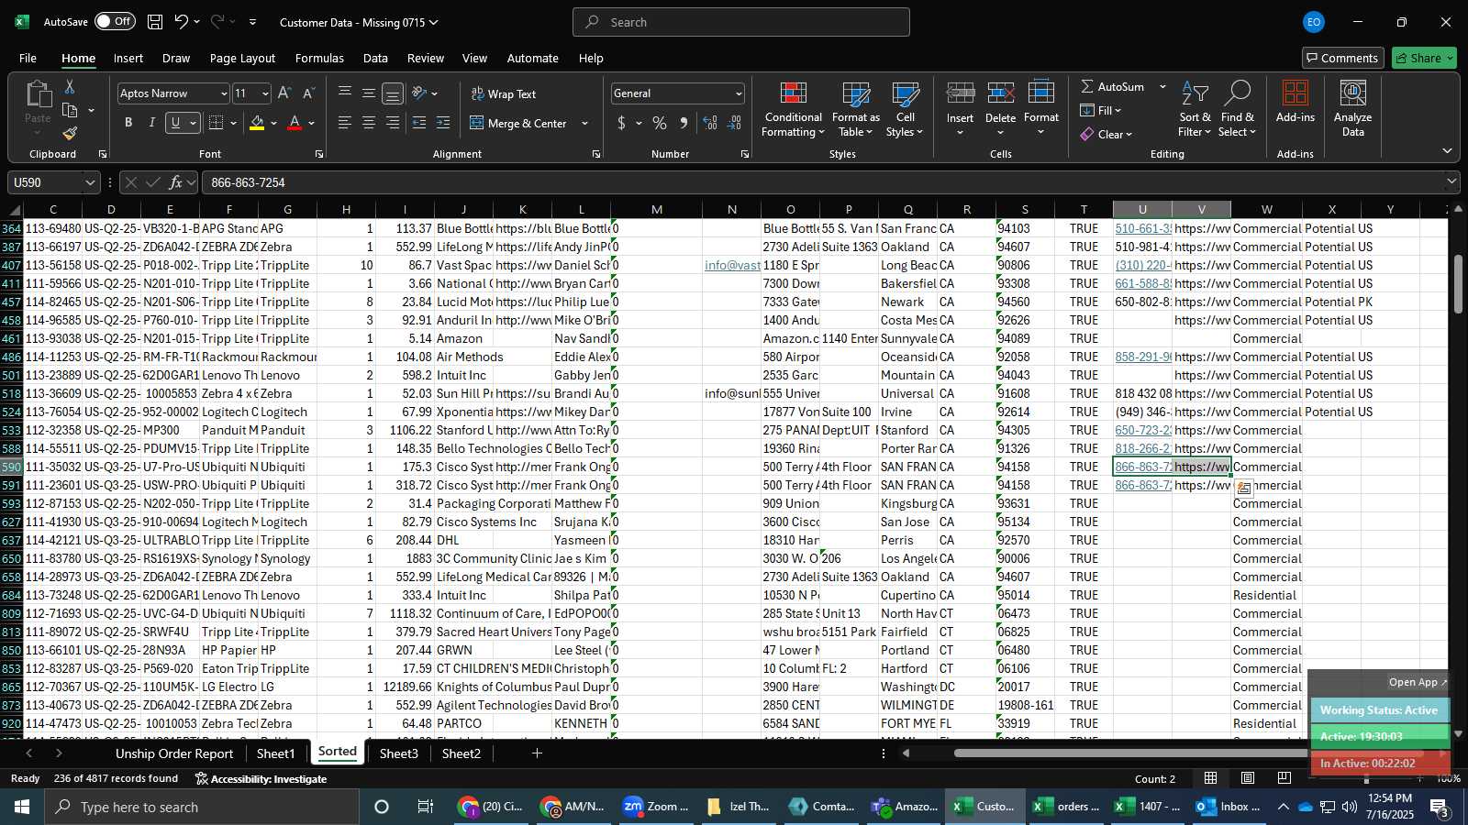Open the Formulas ribbon tab
Screen dimensions: 1468x825
[x=319, y=58]
